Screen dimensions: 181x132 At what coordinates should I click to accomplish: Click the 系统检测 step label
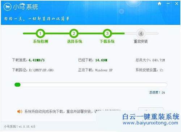[x=41, y=42]
